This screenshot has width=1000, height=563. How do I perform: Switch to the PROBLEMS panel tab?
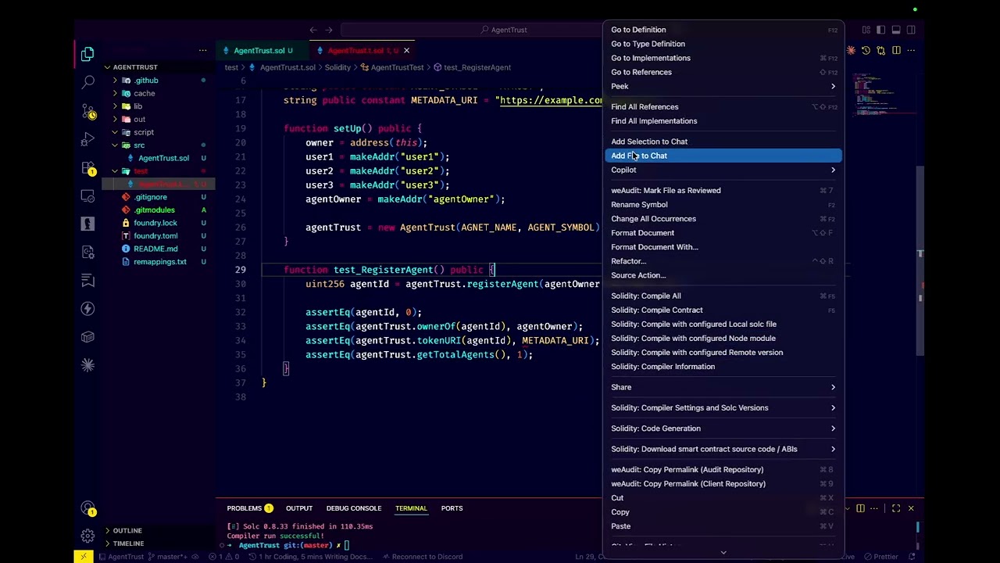249,508
